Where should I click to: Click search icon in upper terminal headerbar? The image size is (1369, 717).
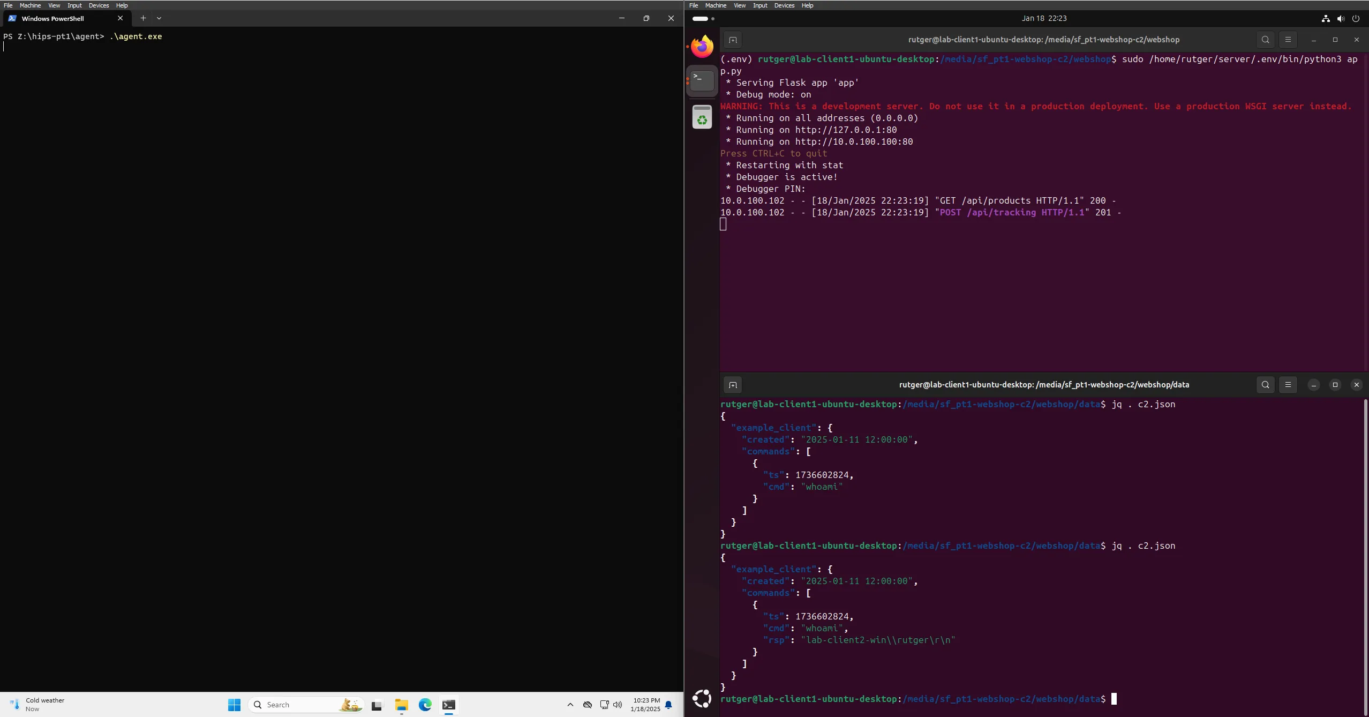point(1265,40)
